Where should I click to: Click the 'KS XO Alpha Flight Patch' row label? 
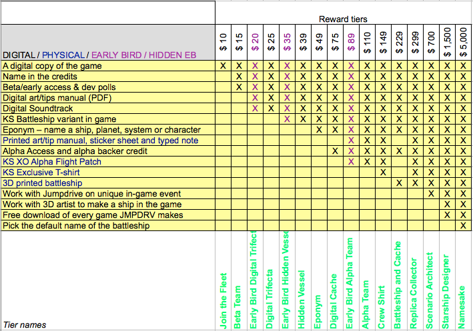pyautogui.click(x=51, y=162)
